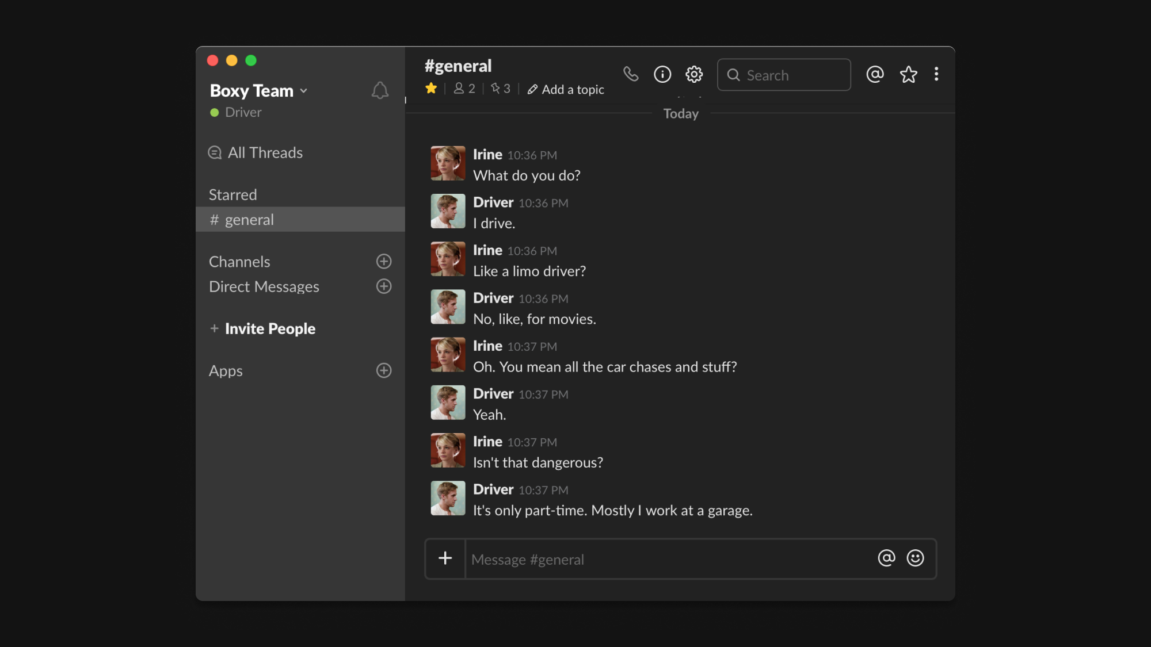
Task: Open the notifications bell in sidebar
Action: tap(380, 90)
